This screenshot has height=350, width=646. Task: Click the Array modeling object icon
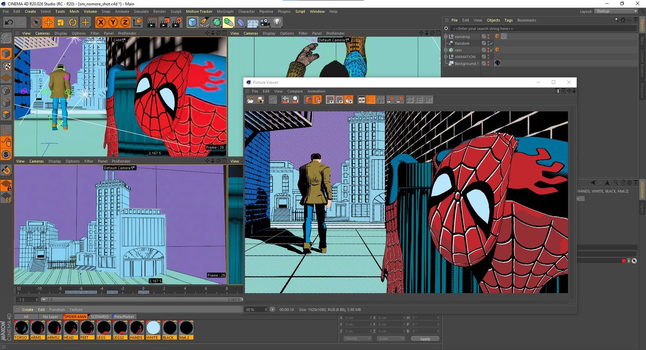click(228, 22)
